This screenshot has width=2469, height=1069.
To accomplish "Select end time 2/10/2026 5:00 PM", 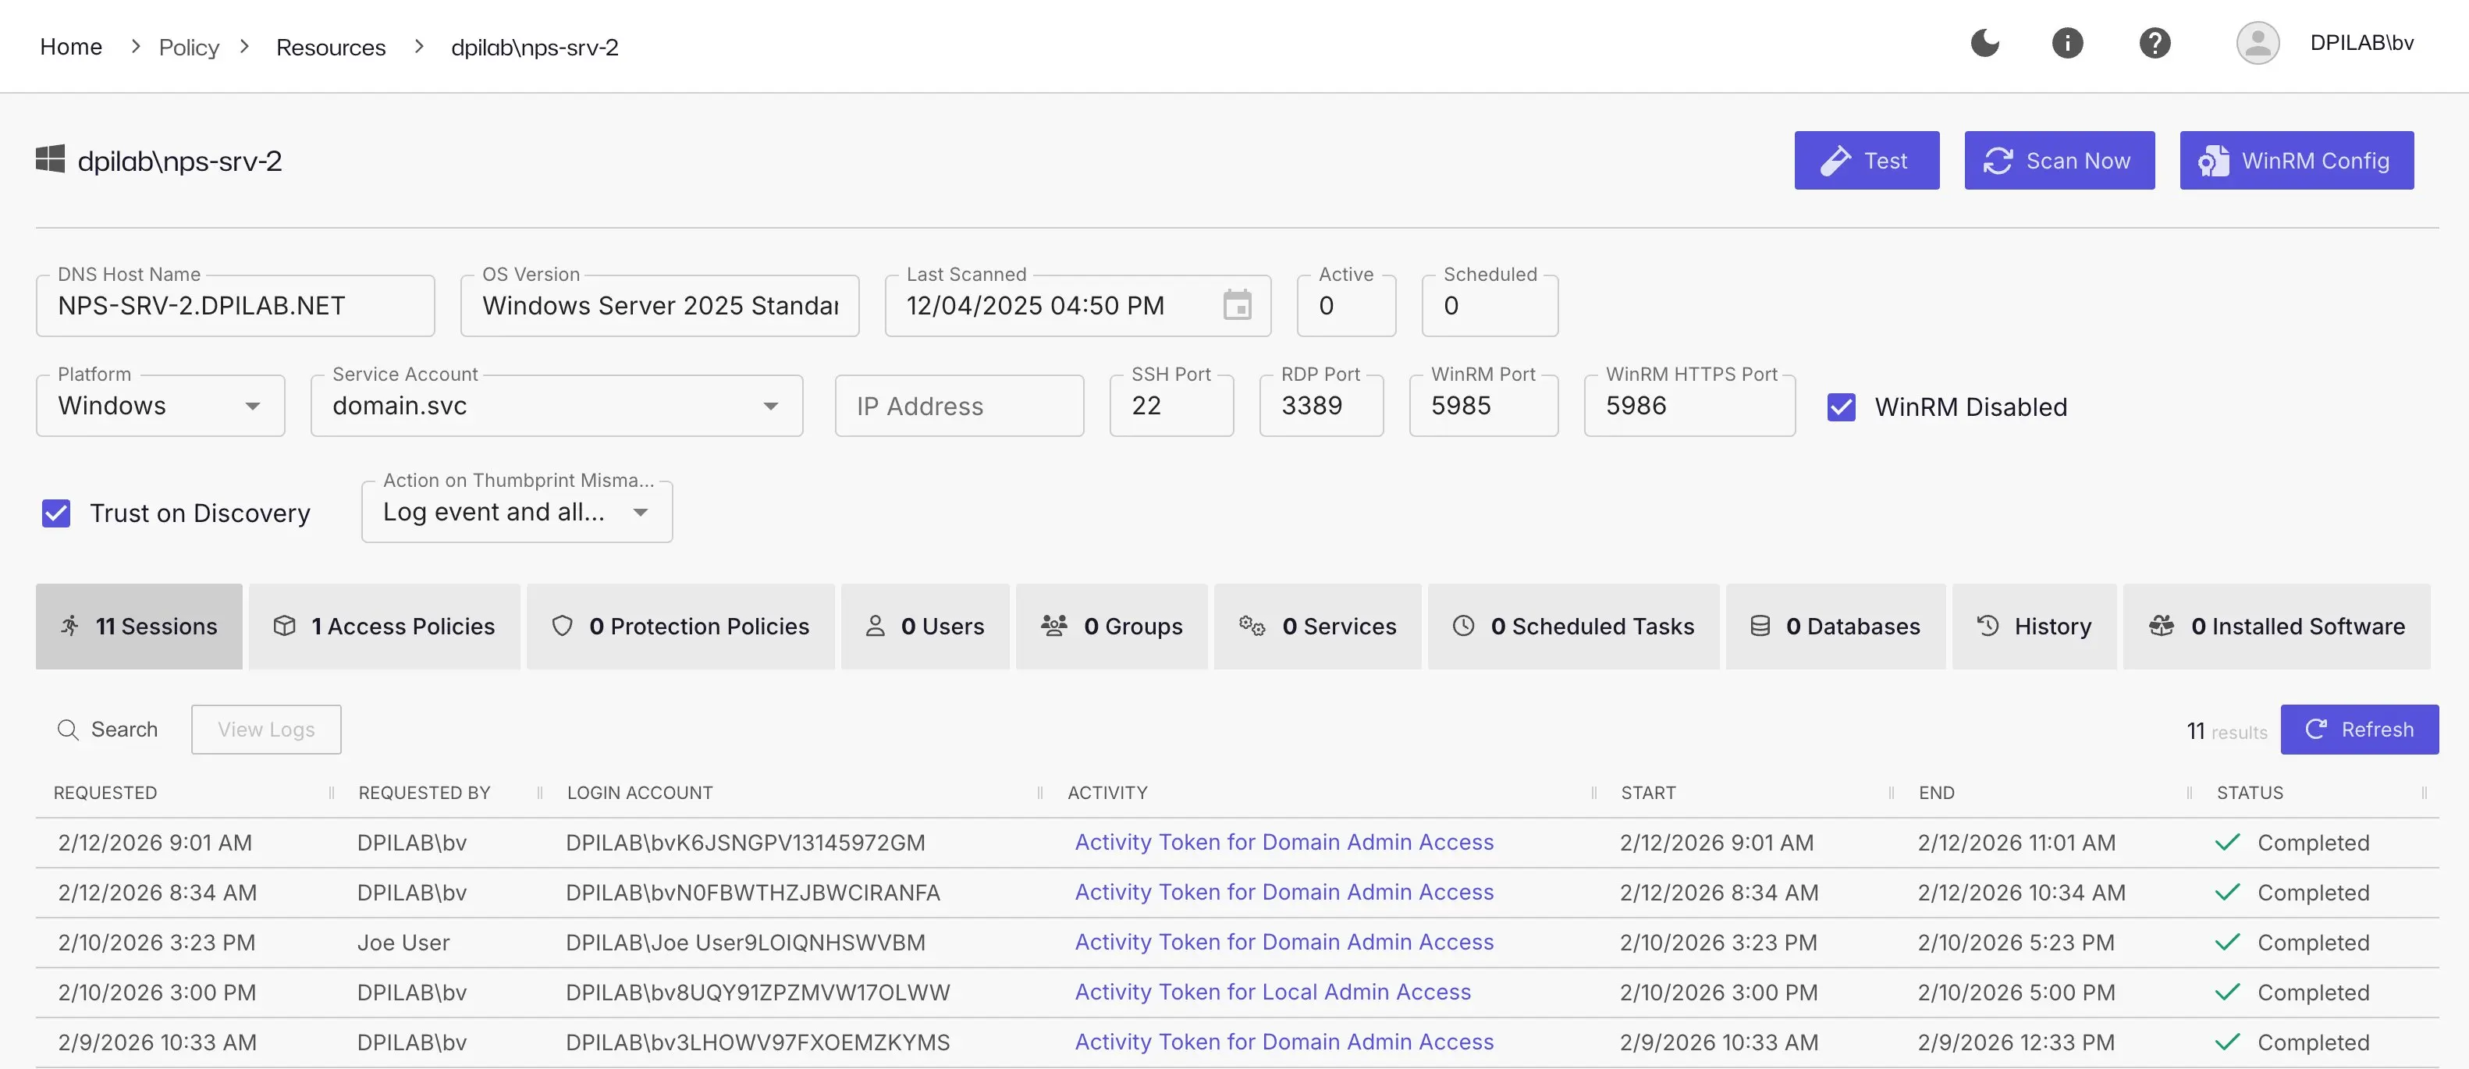I will [2016, 993].
